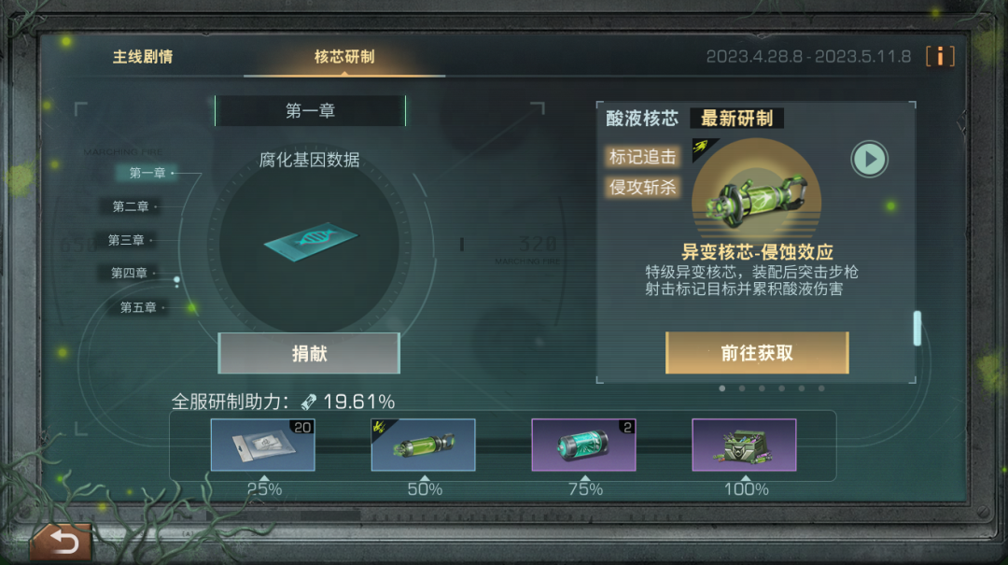Tap the corrupted gene data DNA card
1008x565 pixels.
(311, 241)
